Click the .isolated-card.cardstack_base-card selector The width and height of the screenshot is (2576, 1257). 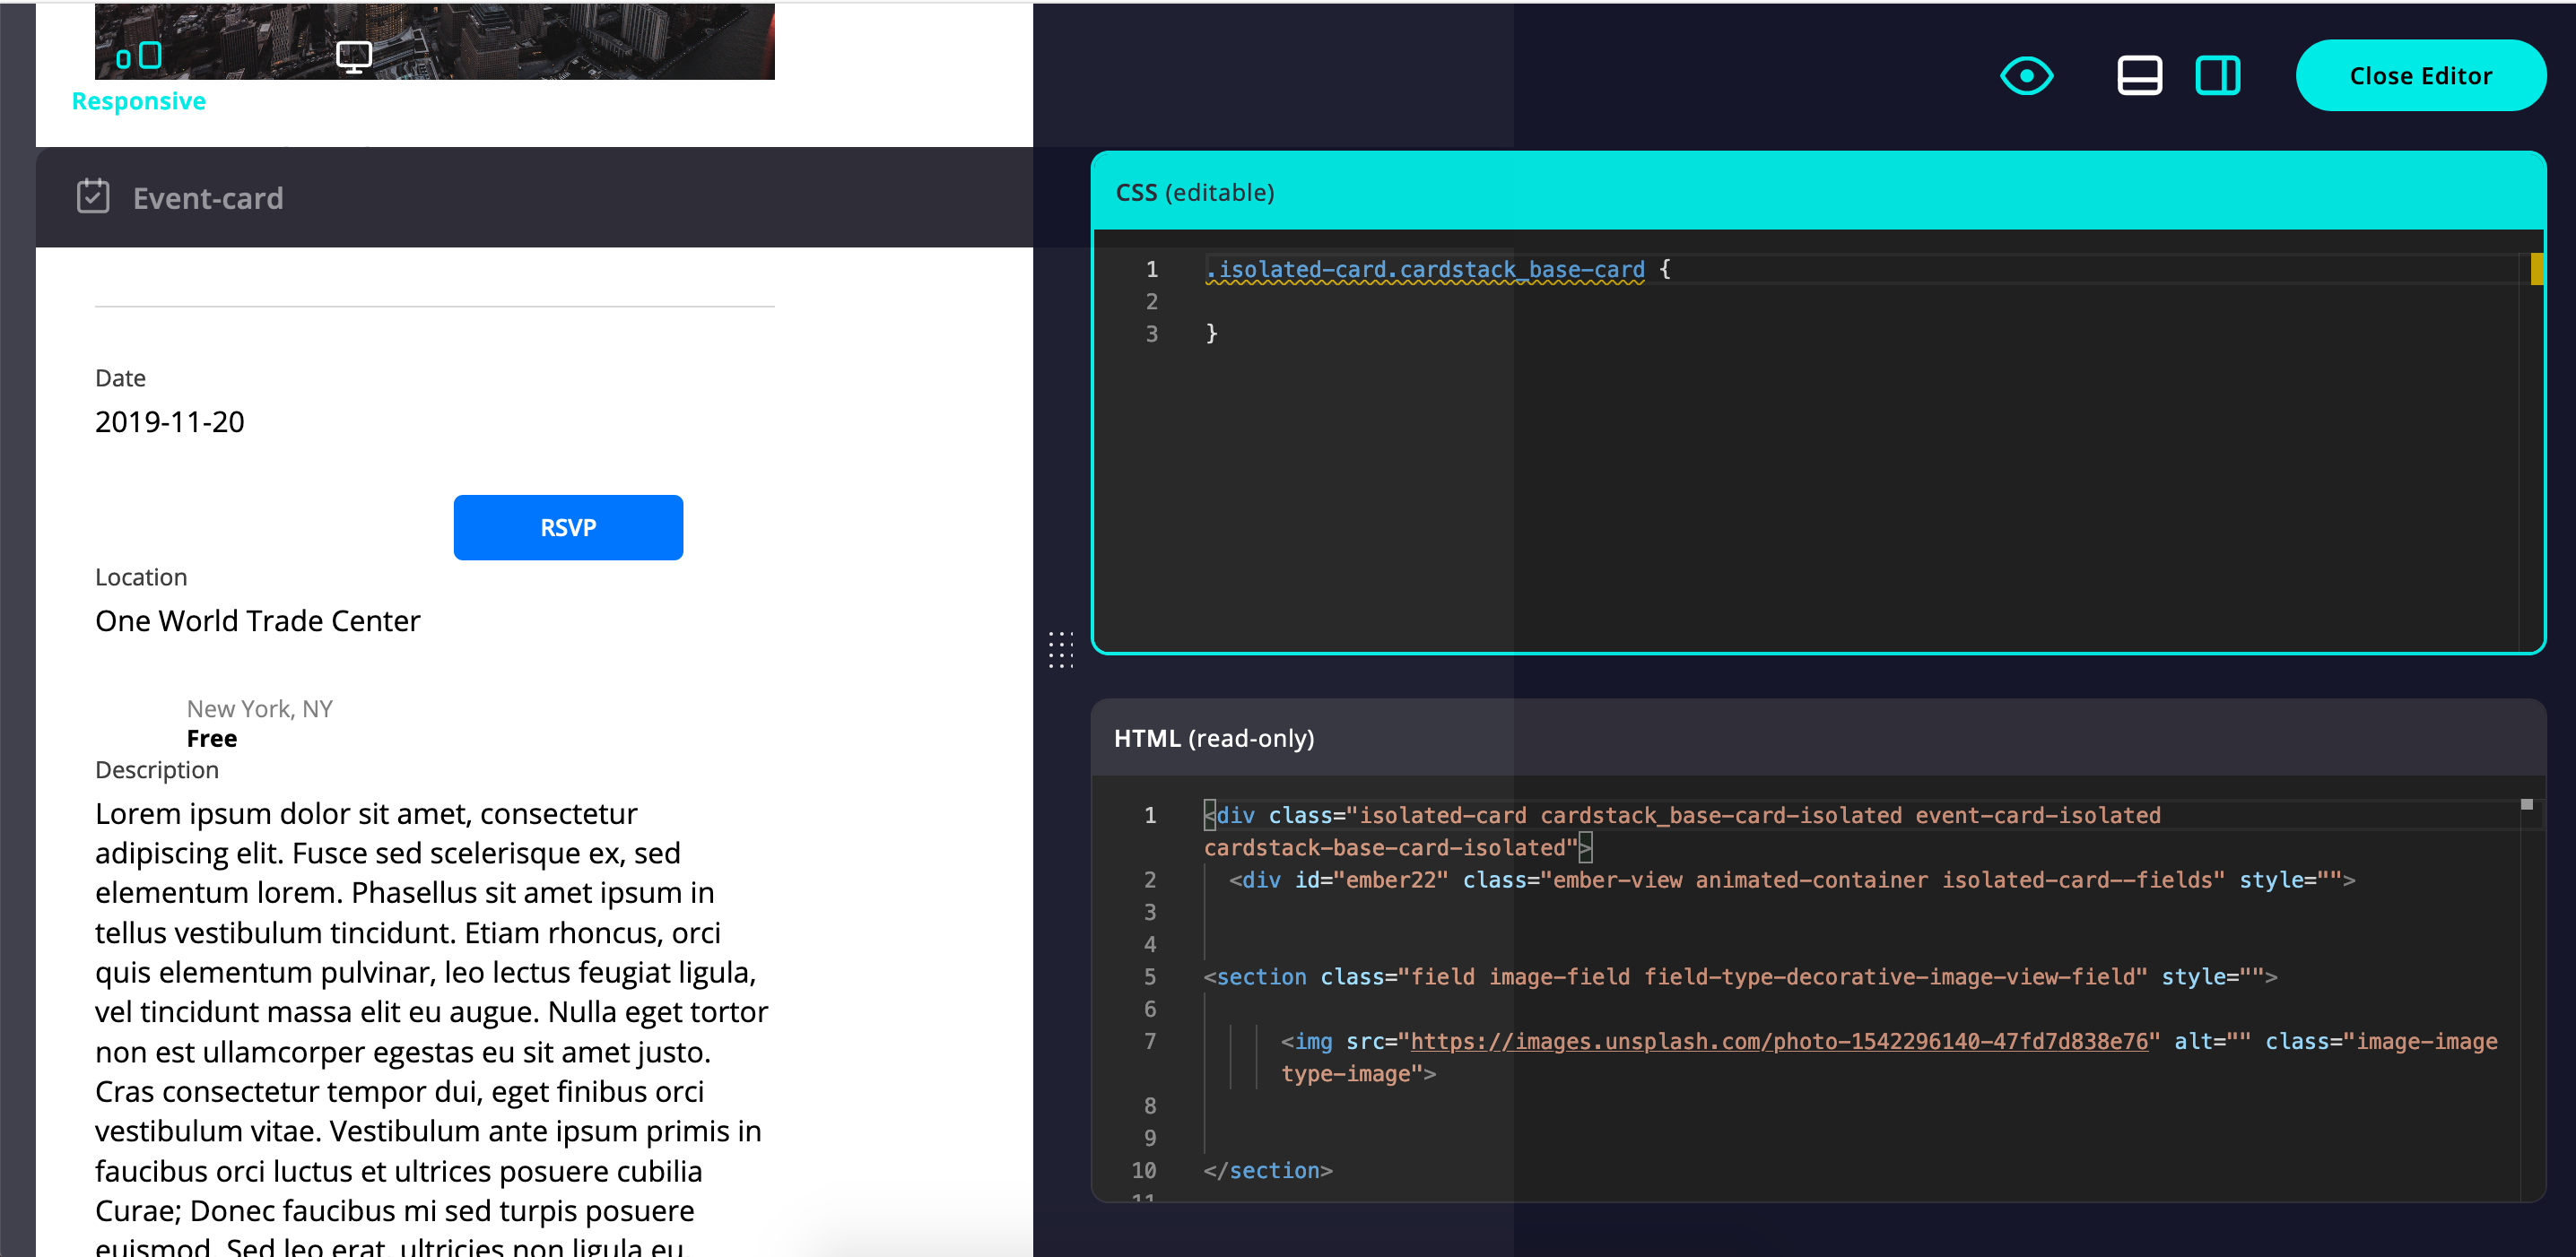[1424, 269]
